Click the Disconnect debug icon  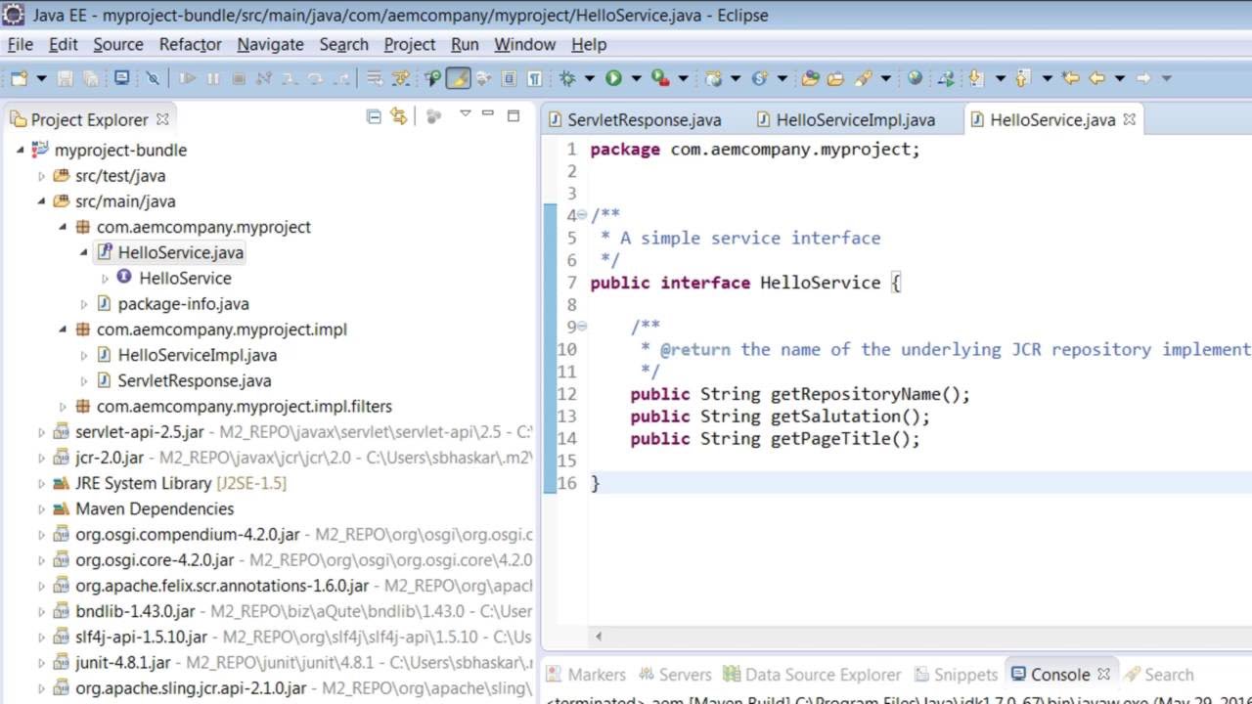point(264,78)
